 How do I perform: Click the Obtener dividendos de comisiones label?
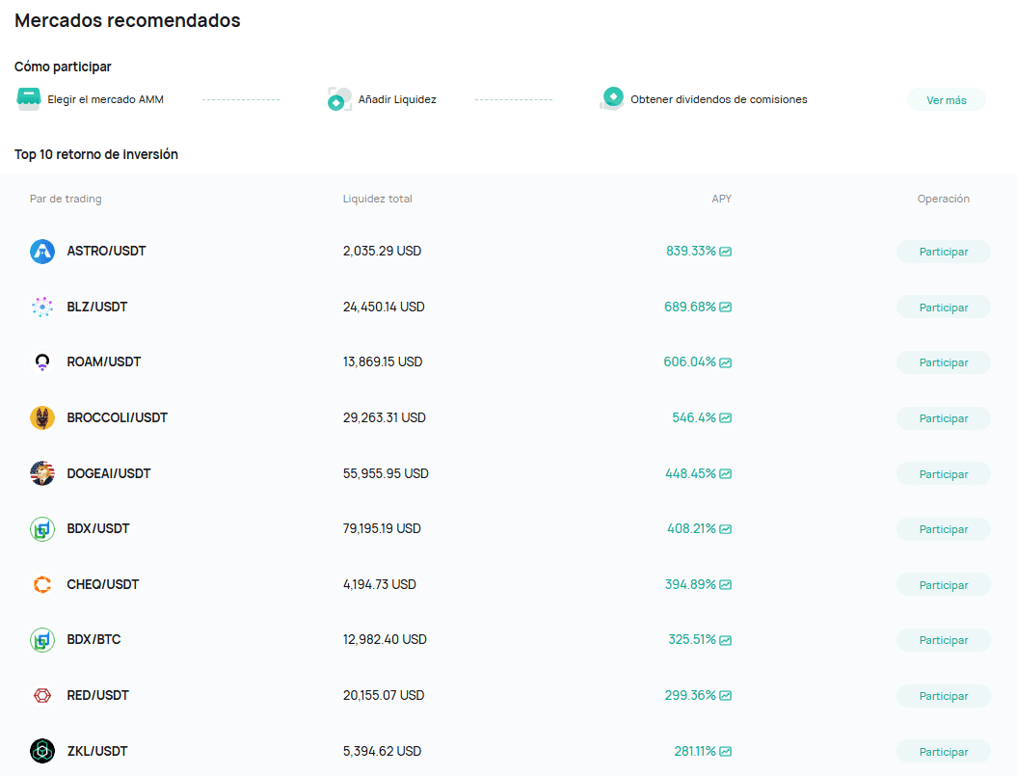(x=719, y=99)
